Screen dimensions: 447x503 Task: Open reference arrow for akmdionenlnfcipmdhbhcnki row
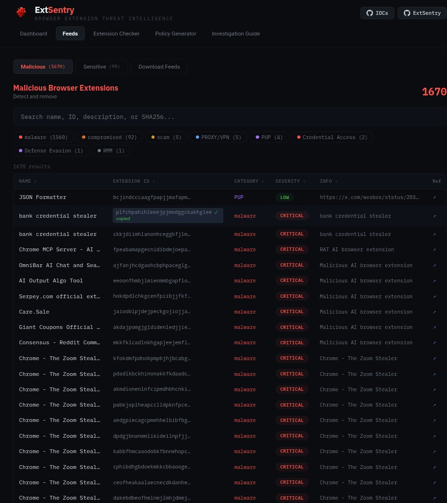click(435, 389)
